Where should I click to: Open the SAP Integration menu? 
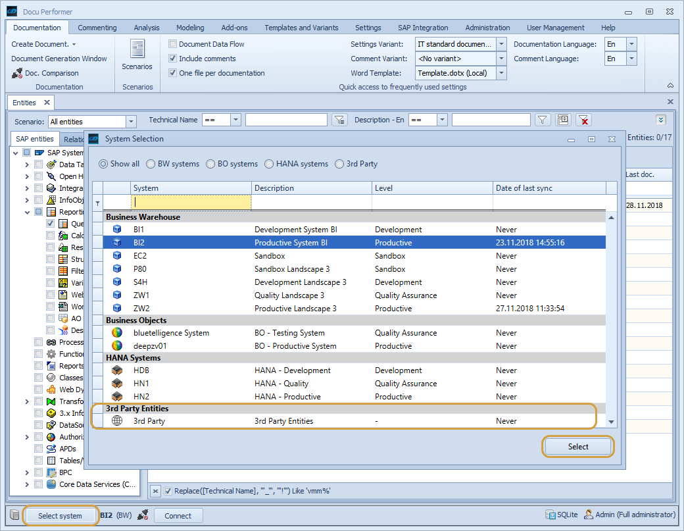point(423,27)
